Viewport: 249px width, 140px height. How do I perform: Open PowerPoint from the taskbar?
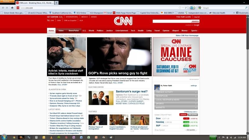(x=96, y=137)
